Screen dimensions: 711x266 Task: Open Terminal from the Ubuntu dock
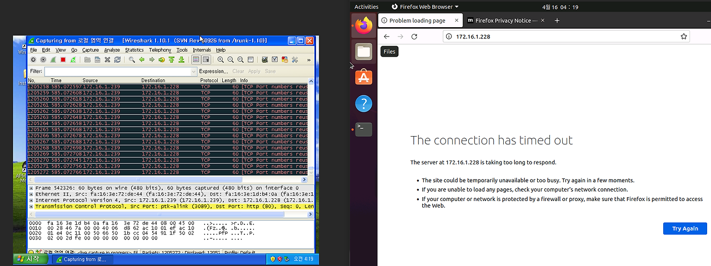pyautogui.click(x=364, y=129)
